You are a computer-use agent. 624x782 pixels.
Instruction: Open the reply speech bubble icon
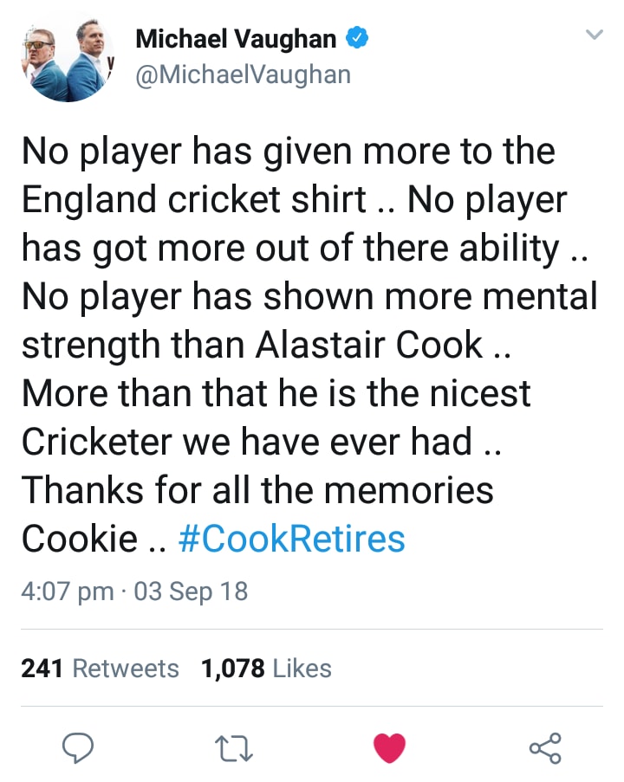click(79, 747)
